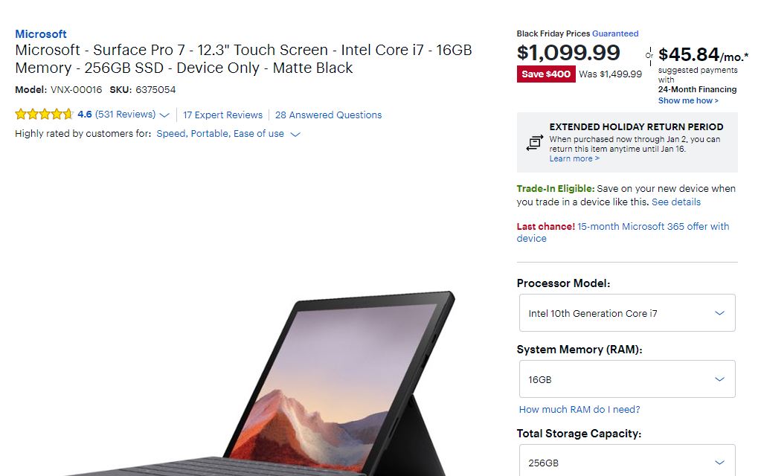Click the extended holiday return period icon
The height and width of the screenshot is (476, 761).
tap(534, 143)
